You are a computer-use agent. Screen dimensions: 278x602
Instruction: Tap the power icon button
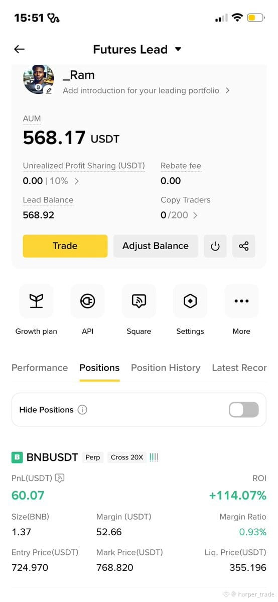tap(215, 246)
